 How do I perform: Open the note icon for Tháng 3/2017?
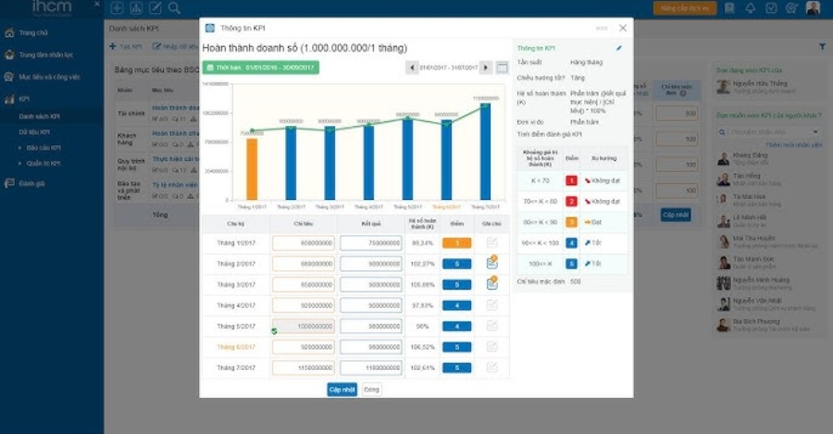tap(491, 284)
